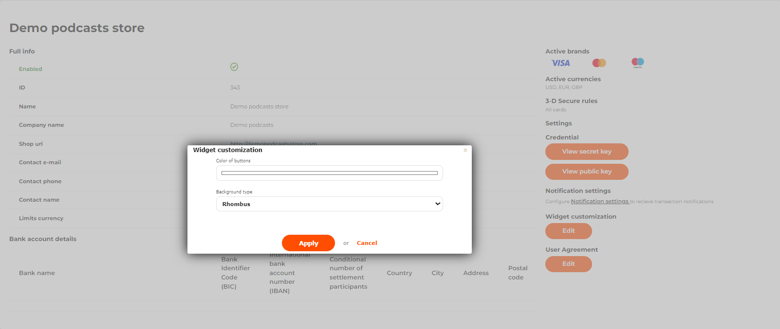Cancel the widget customization dialog
780x329 pixels.
pyautogui.click(x=367, y=243)
